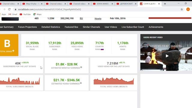Open User Summary section
This screenshot has width=192, height=108.
[7, 27]
